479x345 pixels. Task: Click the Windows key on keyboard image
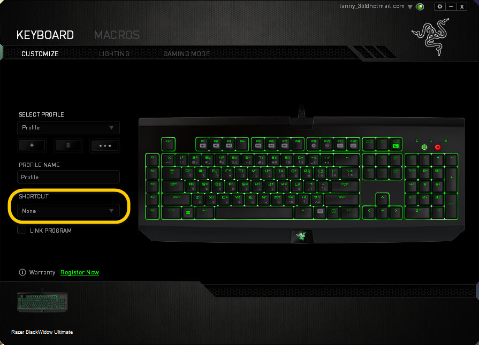pyautogui.click(x=188, y=212)
